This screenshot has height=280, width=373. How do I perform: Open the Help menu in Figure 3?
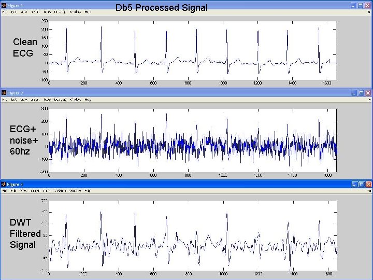point(88,191)
